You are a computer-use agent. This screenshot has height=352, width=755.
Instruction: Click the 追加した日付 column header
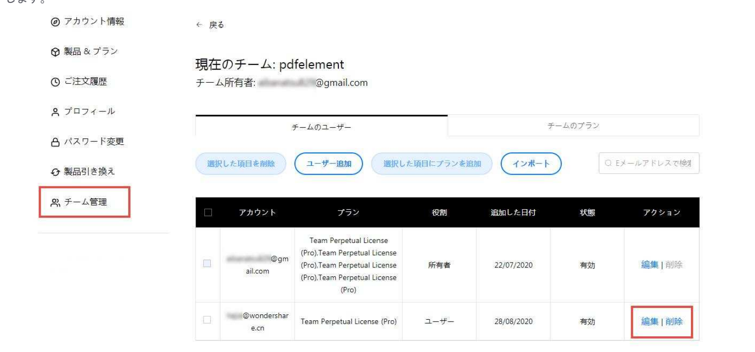tap(513, 213)
